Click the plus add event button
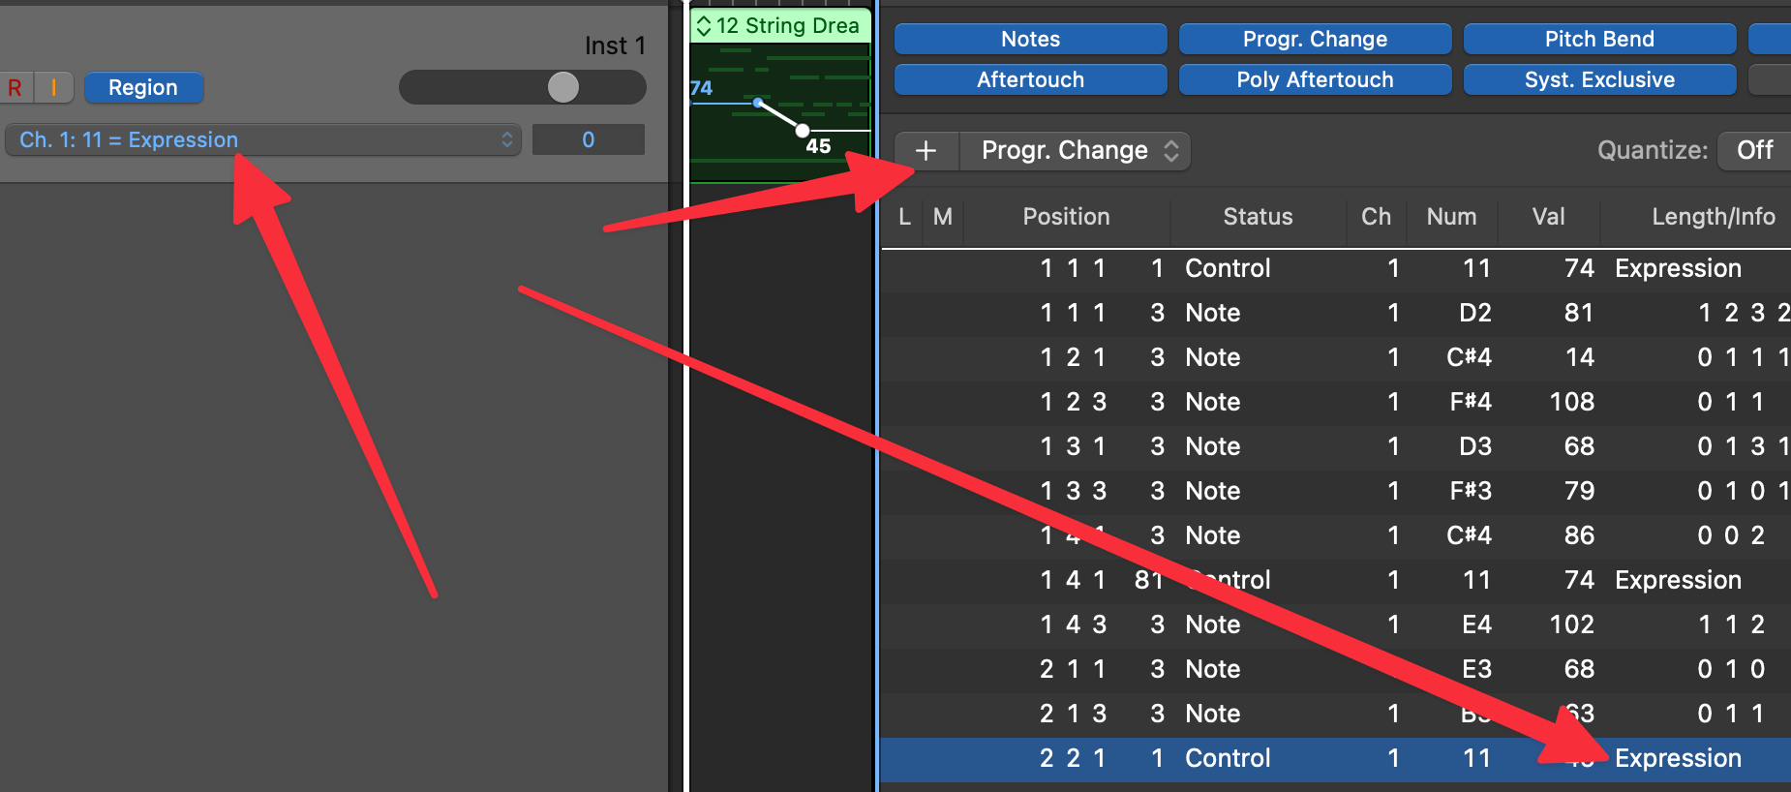The width and height of the screenshot is (1791, 792). pos(926,151)
